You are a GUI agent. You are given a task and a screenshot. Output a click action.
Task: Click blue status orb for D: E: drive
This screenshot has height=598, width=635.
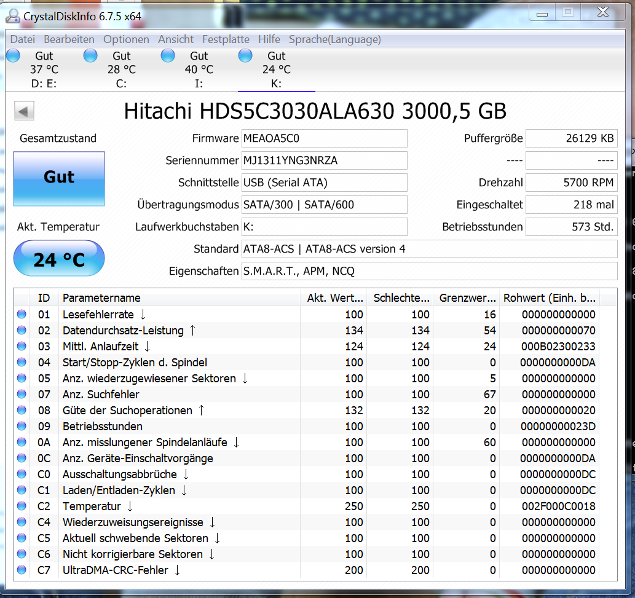(13, 55)
